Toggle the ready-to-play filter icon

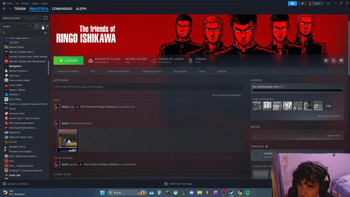click(x=47, y=26)
